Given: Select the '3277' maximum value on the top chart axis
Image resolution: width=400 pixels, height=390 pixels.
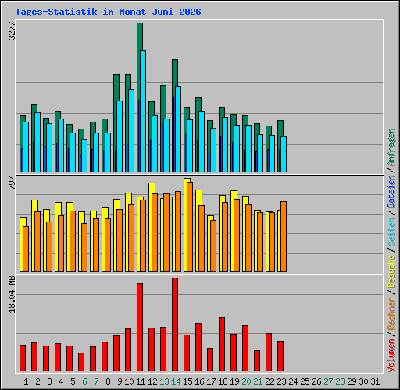Looking at the screenshot, I should click(12, 31).
